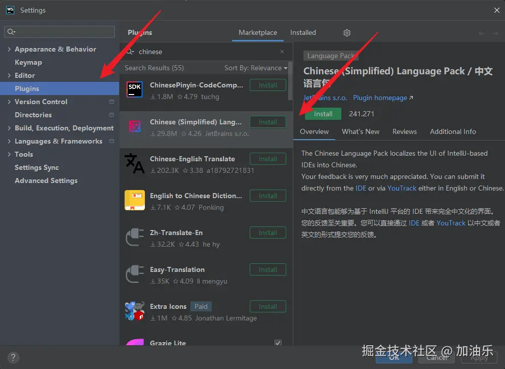Screen dimensions: 505x369
Task: Click green Install button in details pane
Action: click(323, 114)
